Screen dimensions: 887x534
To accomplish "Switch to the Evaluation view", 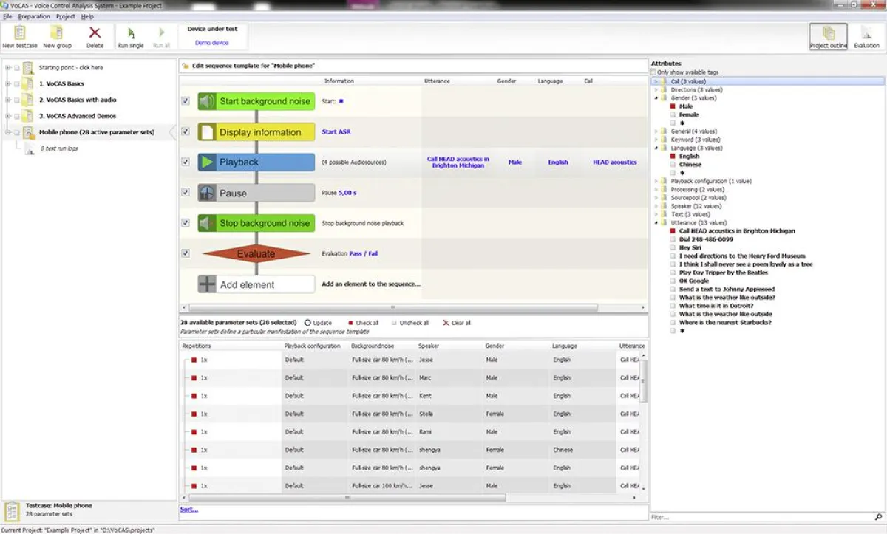I will (x=867, y=37).
